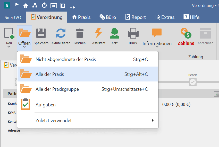Viewport: 219px width, 147px height.
Task: Click the Adresse field label
Action: [14, 131]
